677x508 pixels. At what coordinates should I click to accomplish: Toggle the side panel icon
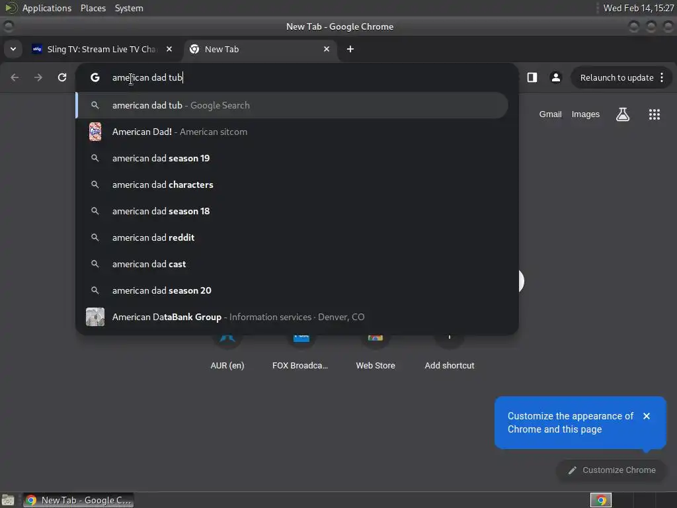532,77
